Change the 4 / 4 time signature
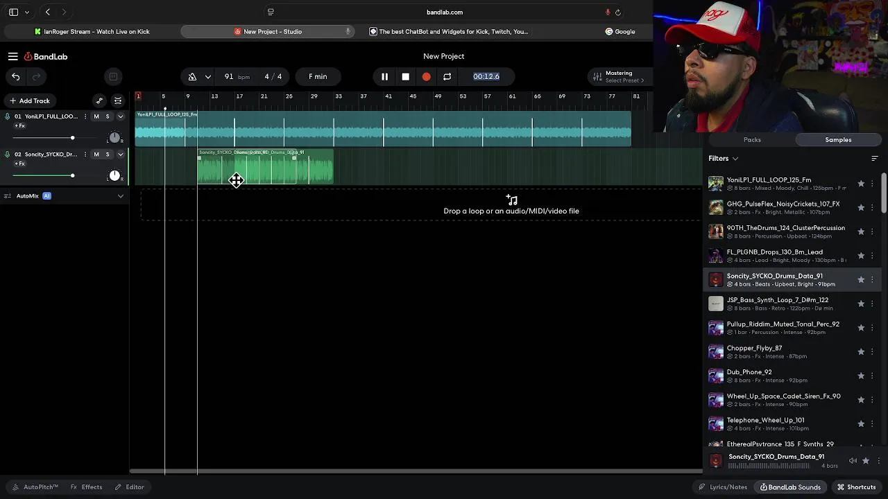The width and height of the screenshot is (888, 499). tap(273, 77)
